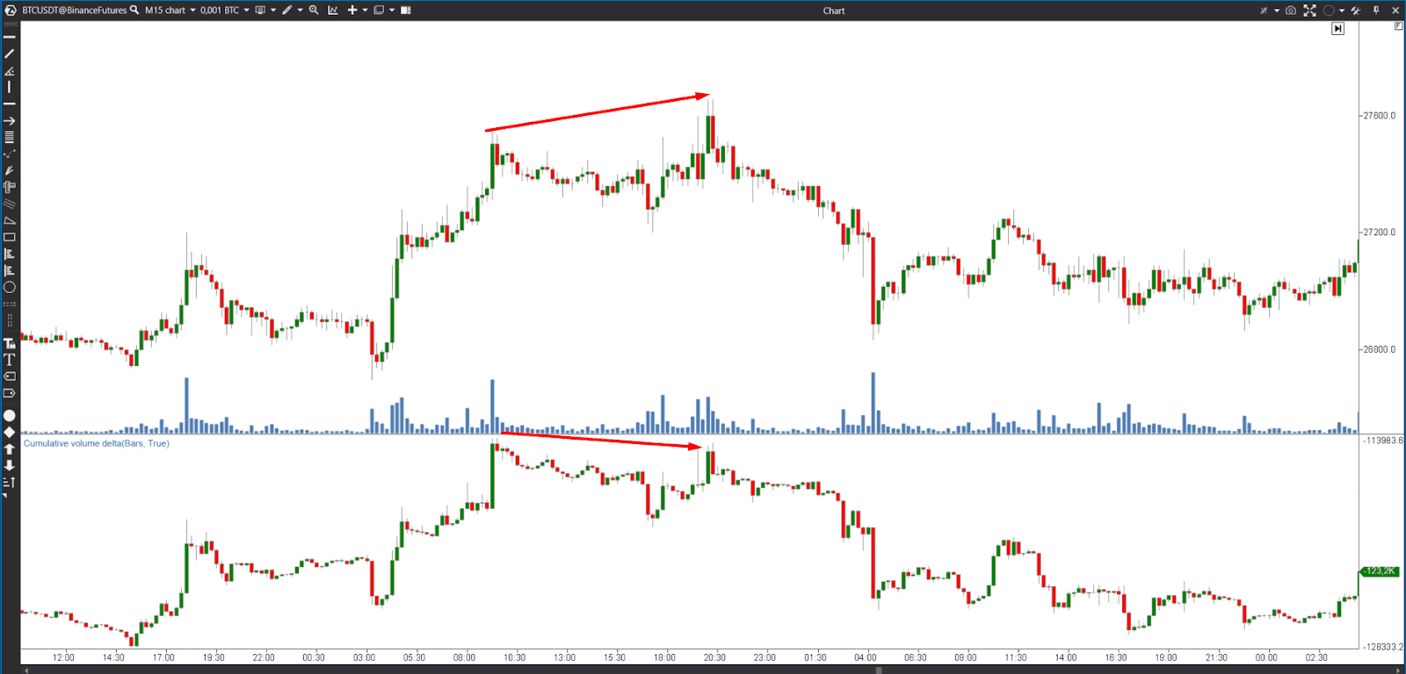Click BTCUSDT@BinanceFutures instrument name
Screen dimensions: 1406x674
tap(75, 11)
